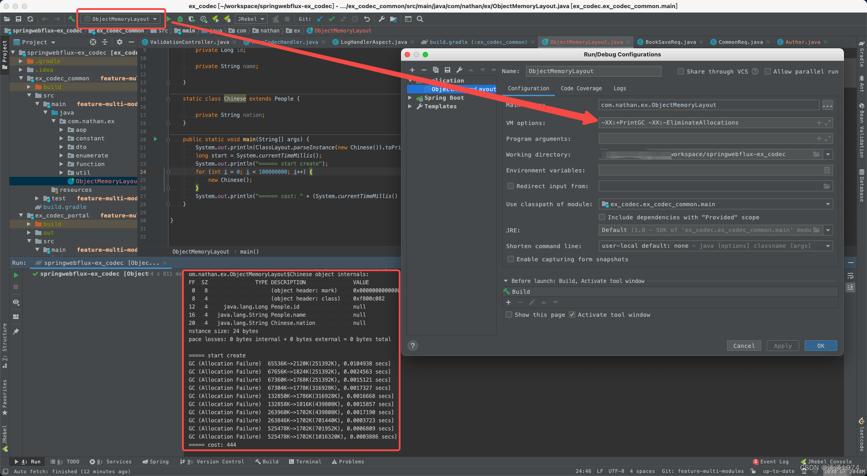Open Terminal tool window tab
Image resolution: width=867 pixels, height=476 pixels.
pyautogui.click(x=305, y=462)
